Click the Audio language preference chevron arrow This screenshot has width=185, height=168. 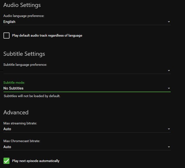pos(169,22)
